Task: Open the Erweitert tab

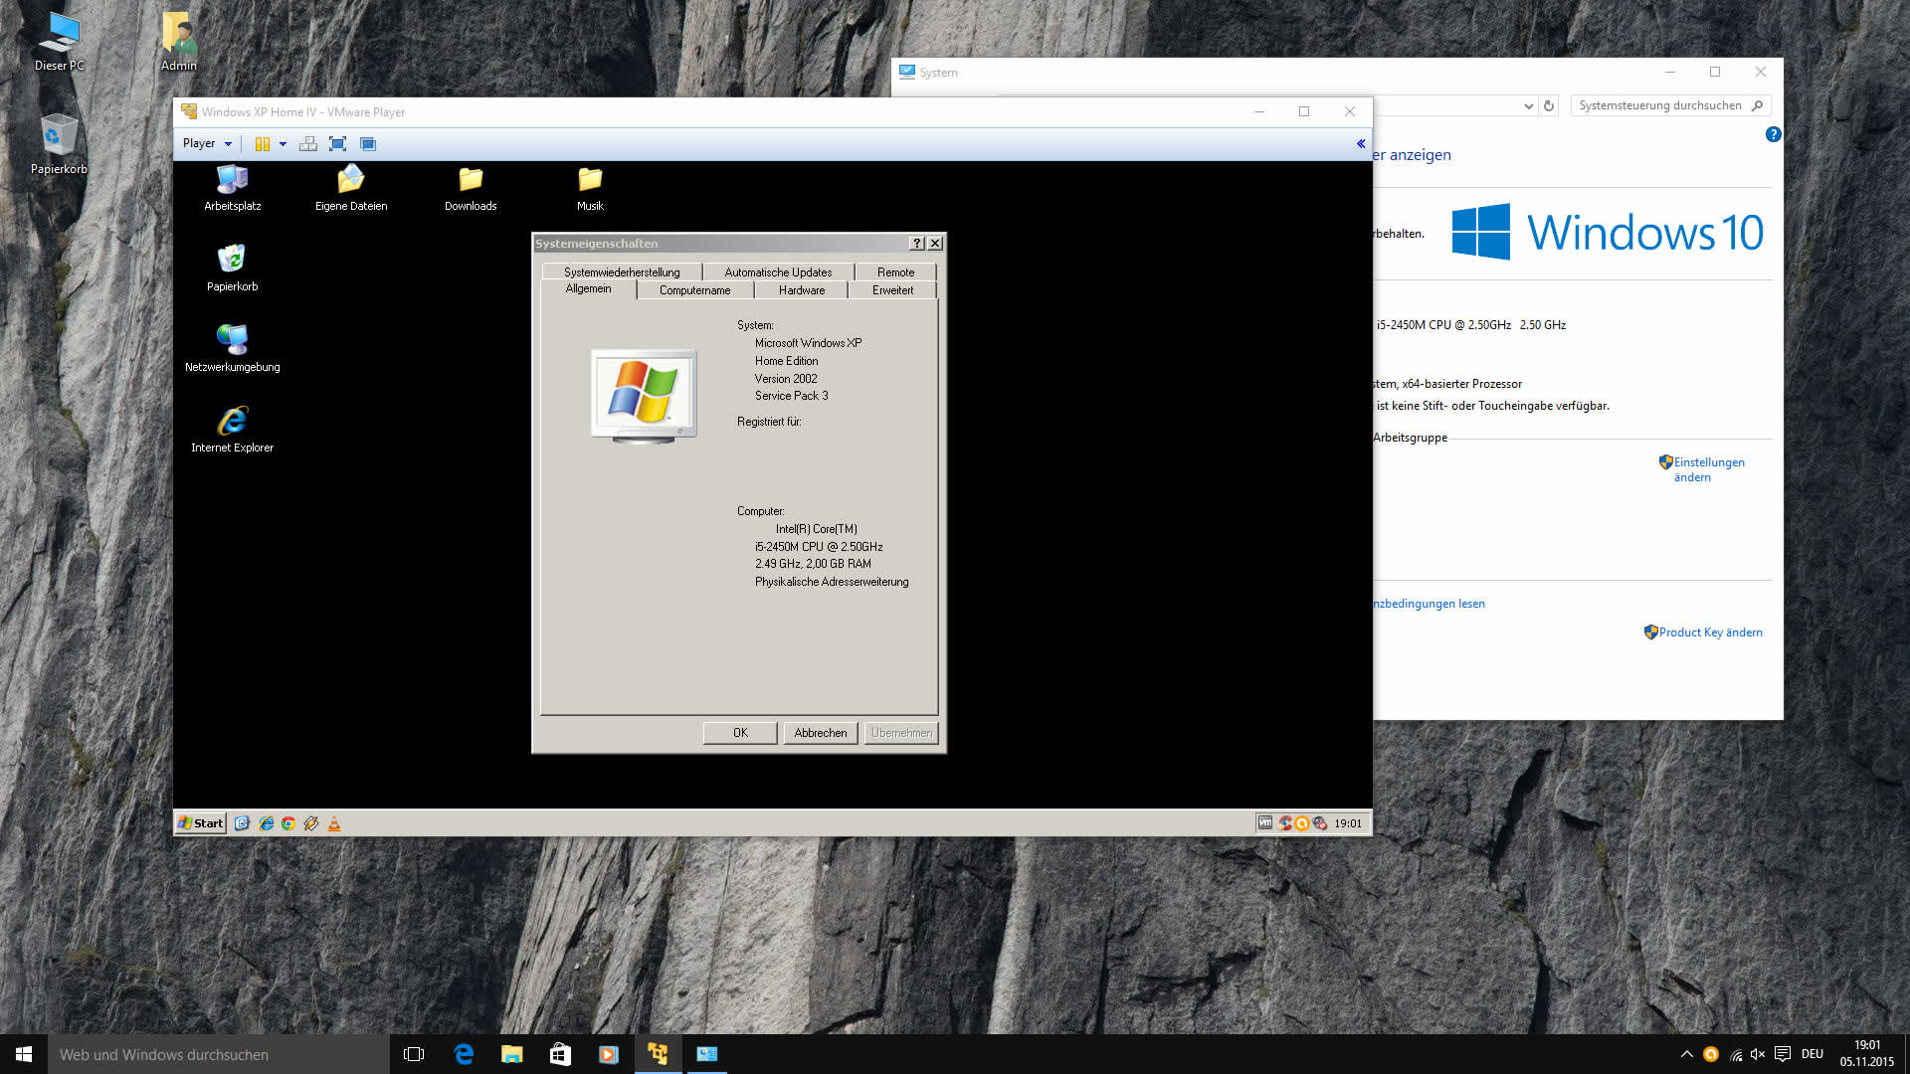Action: click(892, 290)
